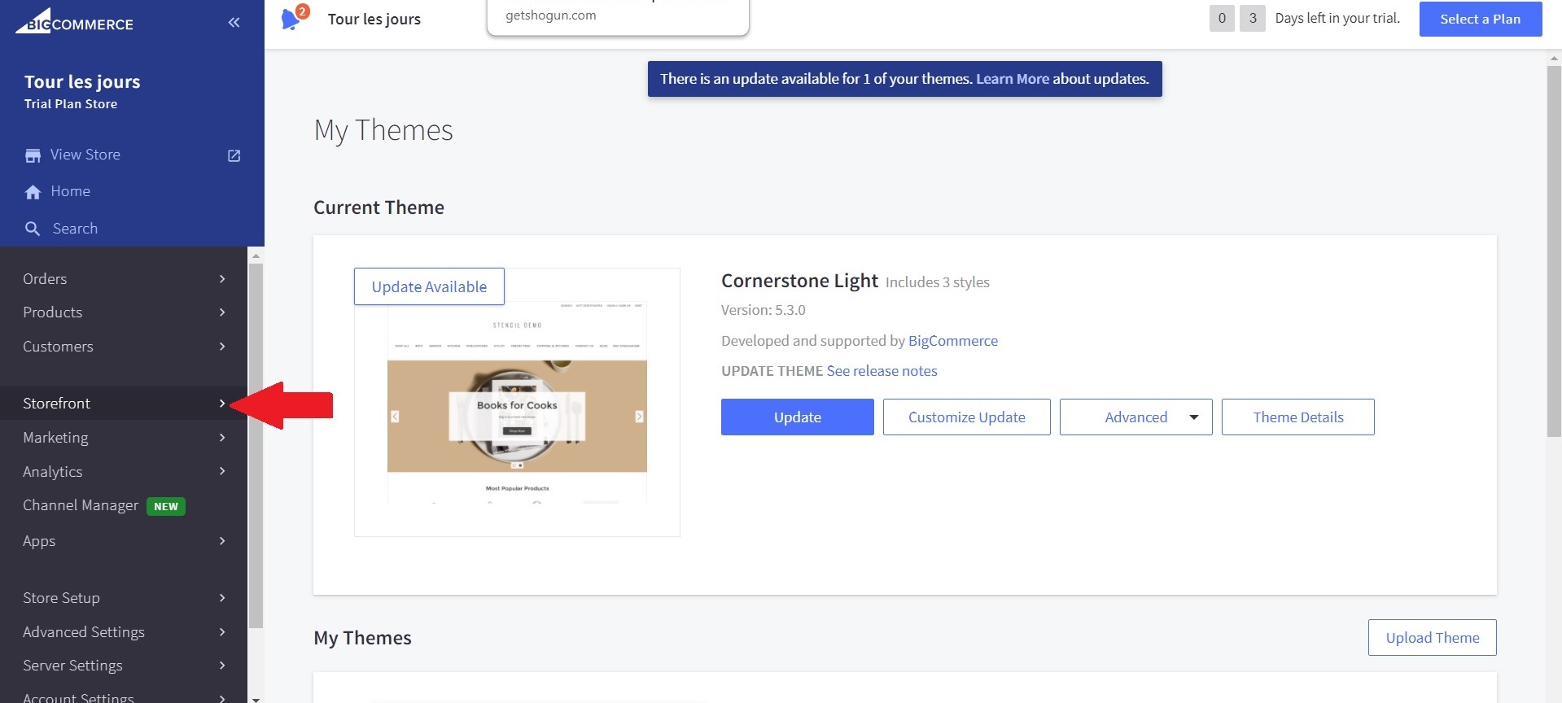Go to previous slide in theme preview

[x=395, y=417]
